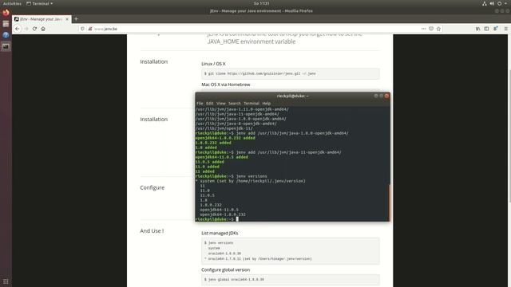Show site security info for jenv.be
511x287 pixels.
click(x=90, y=29)
